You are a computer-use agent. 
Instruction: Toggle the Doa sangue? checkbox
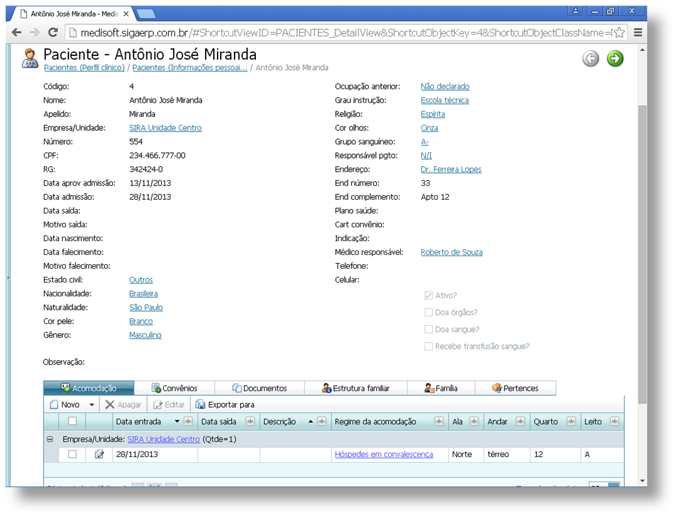pyautogui.click(x=428, y=329)
